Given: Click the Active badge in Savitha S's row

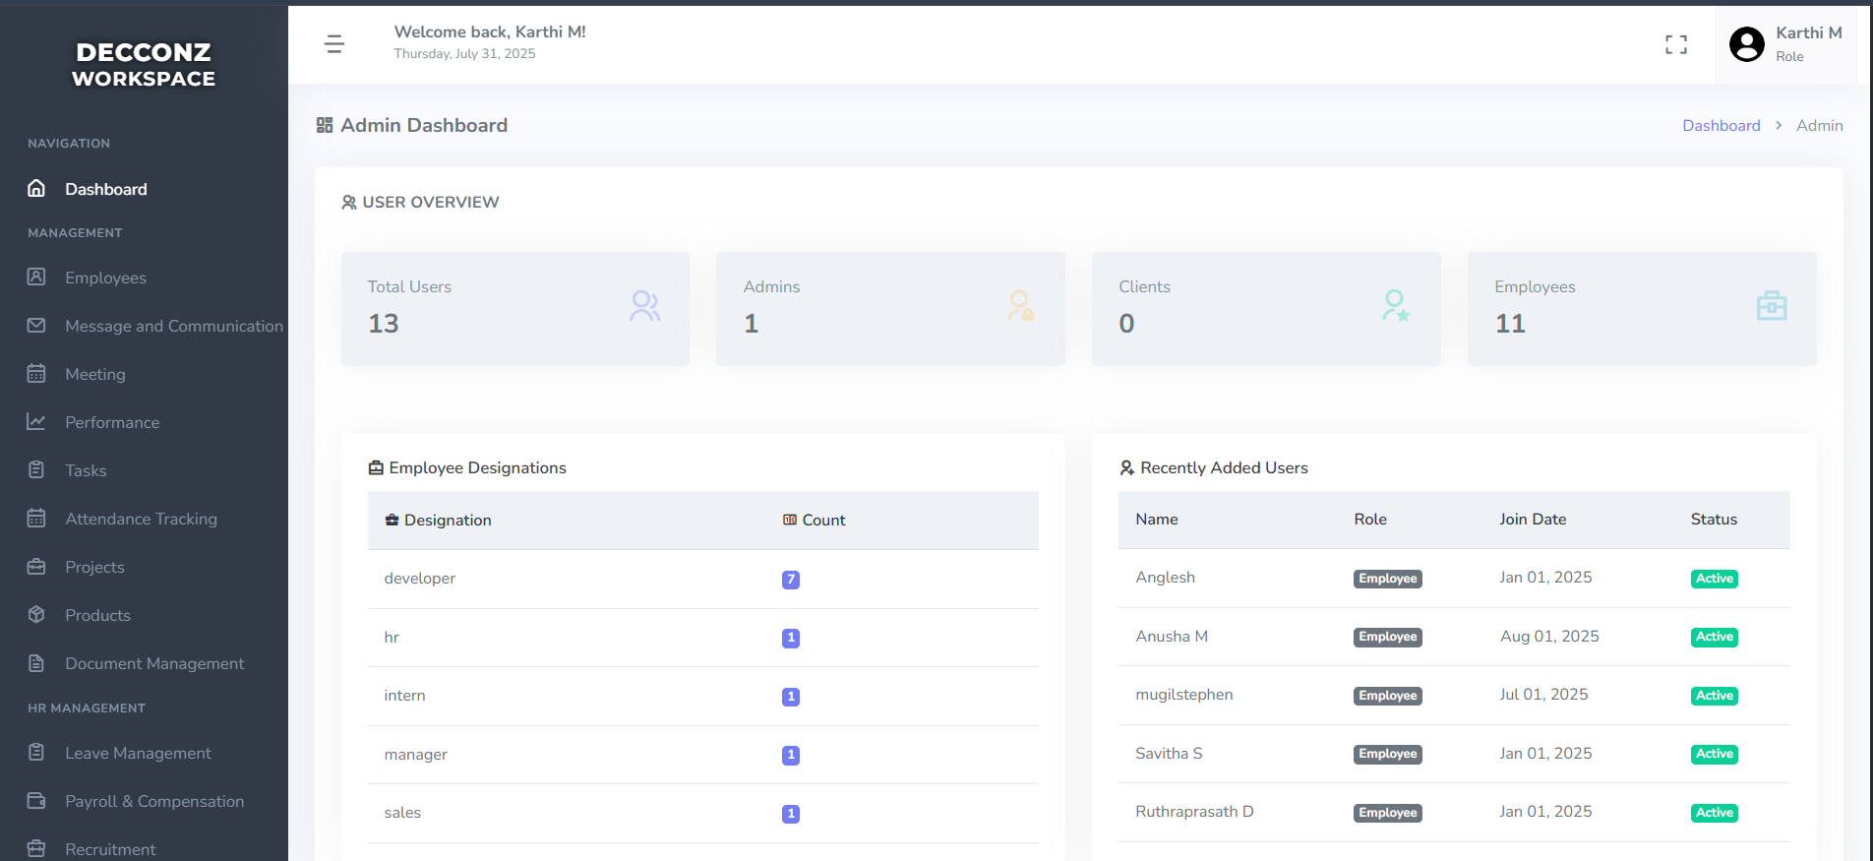Looking at the screenshot, I should [x=1715, y=754].
